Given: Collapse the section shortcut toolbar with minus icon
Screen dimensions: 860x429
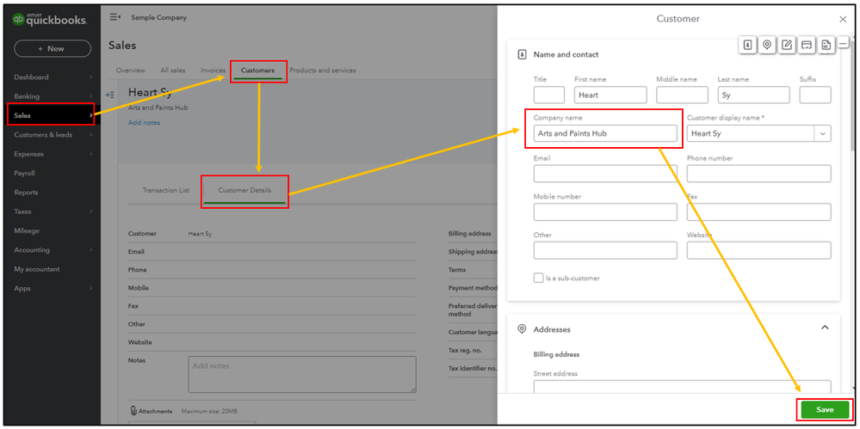Looking at the screenshot, I should click(844, 43).
